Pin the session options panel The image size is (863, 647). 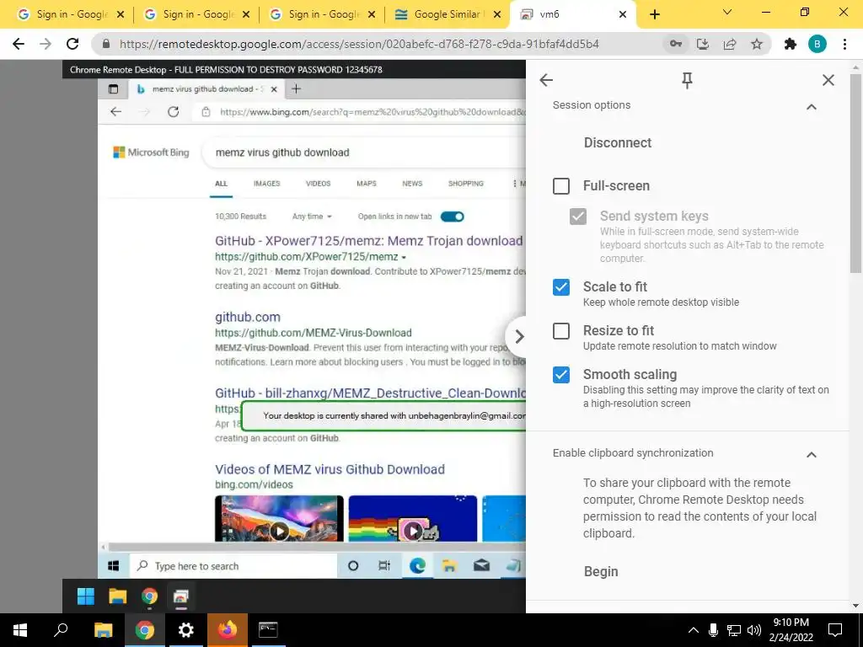click(687, 80)
